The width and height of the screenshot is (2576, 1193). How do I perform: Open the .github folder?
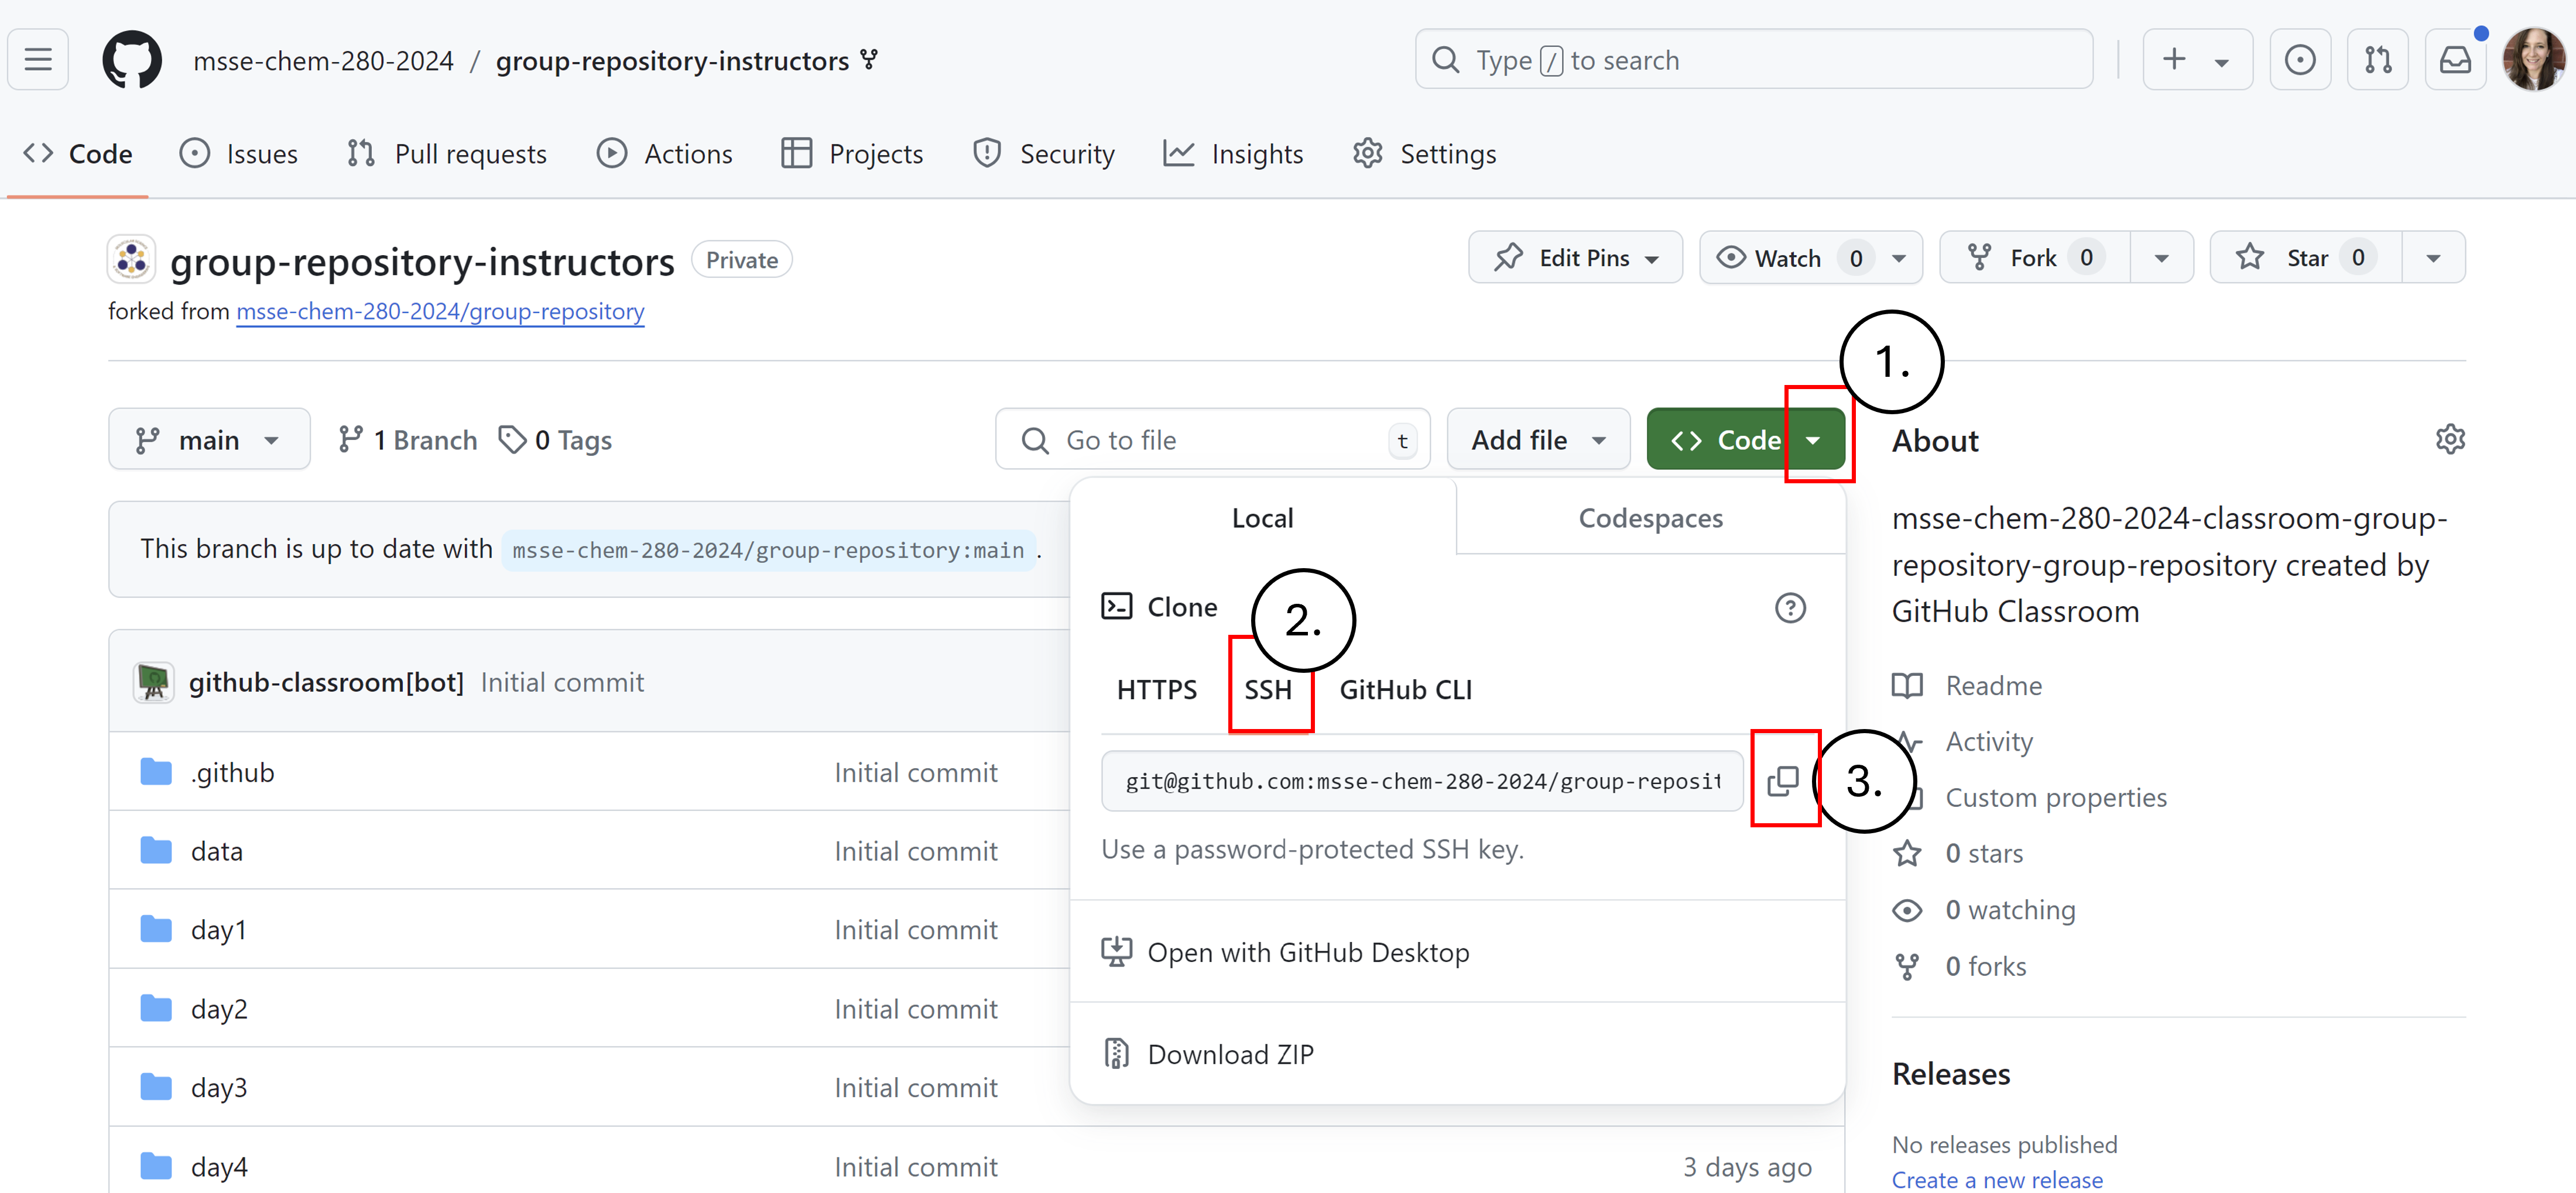click(232, 772)
